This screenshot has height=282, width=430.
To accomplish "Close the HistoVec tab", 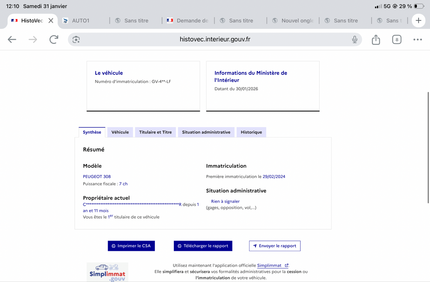I will pos(51,20).
